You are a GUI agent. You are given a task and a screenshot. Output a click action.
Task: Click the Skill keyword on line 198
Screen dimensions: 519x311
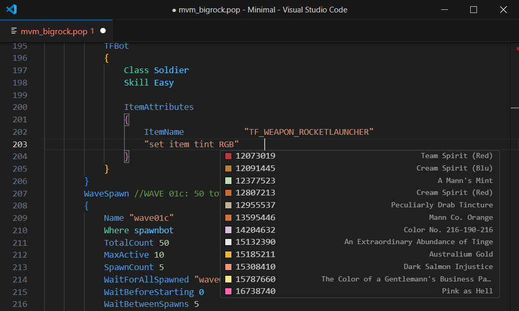pos(136,82)
